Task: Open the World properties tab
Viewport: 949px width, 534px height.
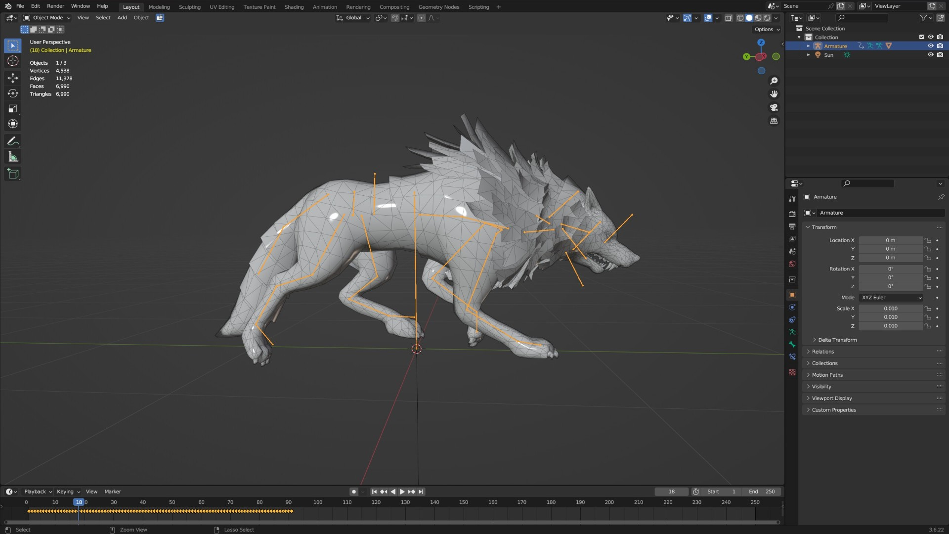Action: pos(792,264)
